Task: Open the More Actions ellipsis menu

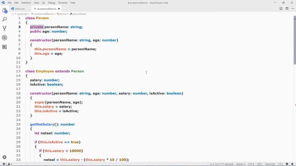Action: [x=293, y=9]
